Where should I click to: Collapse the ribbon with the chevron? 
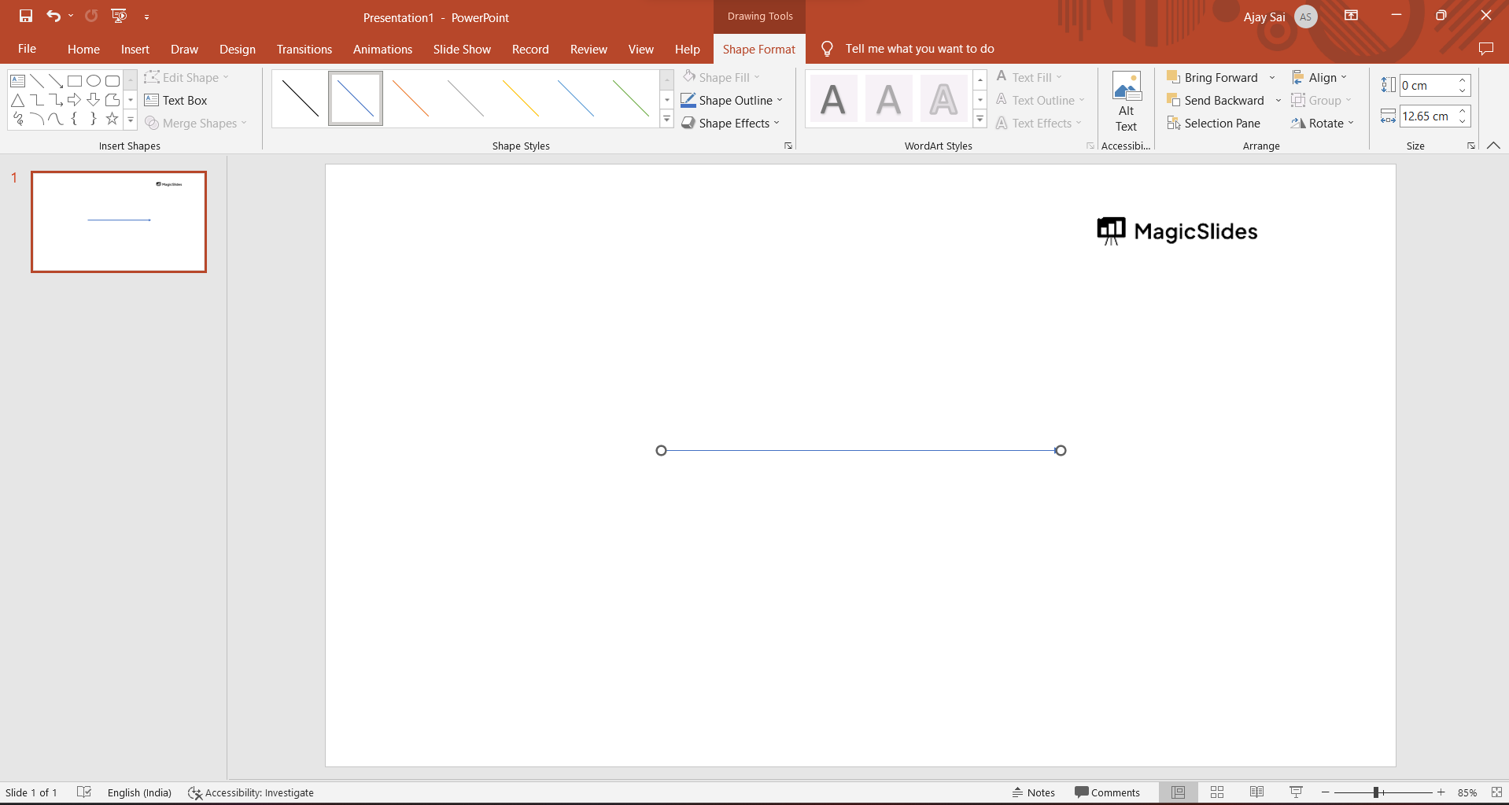pos(1493,146)
